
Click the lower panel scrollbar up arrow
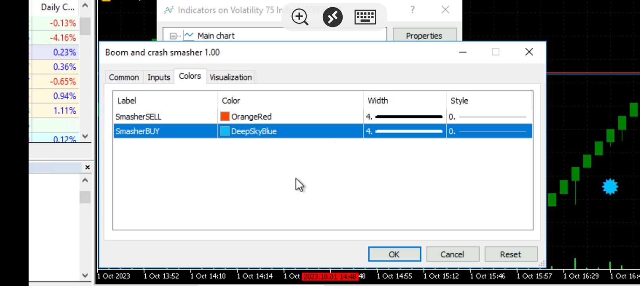(85, 180)
